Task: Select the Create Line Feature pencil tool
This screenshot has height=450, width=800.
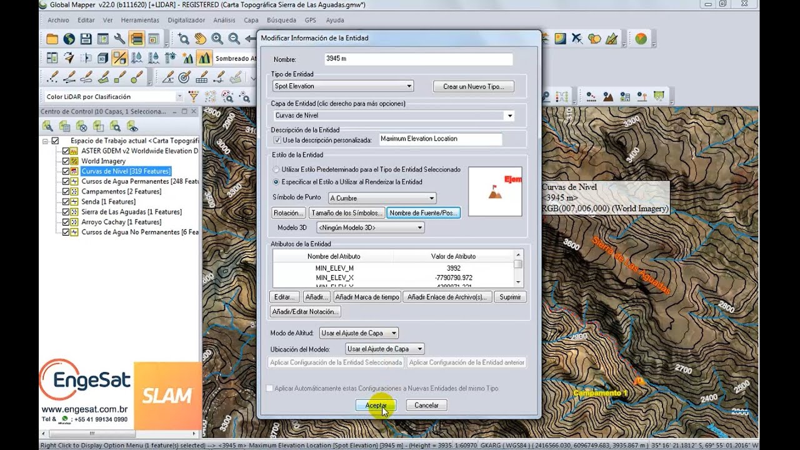Action: tap(69, 77)
